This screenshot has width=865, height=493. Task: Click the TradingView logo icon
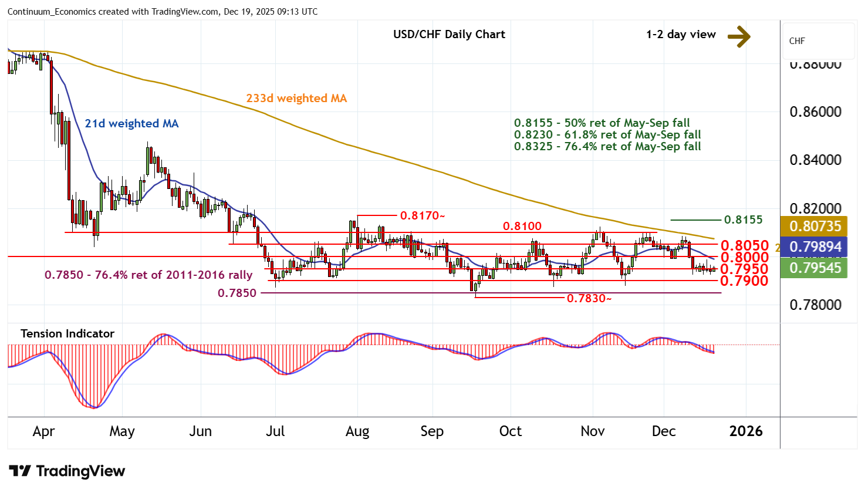20,471
